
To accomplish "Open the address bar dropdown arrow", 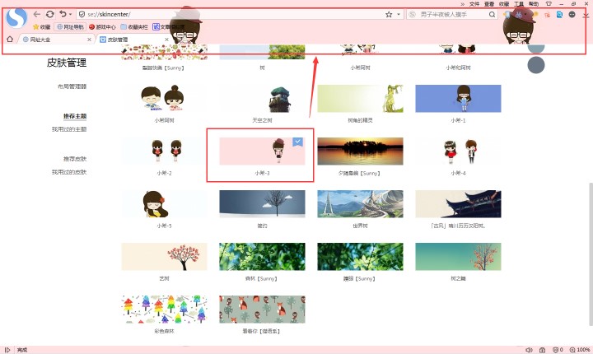I will 399,14.
